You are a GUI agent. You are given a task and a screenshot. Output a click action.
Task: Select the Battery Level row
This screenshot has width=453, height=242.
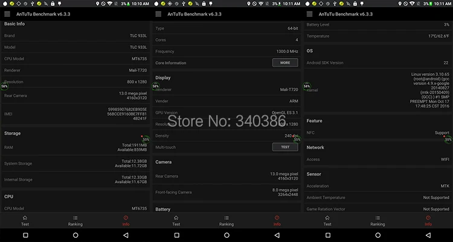pyautogui.click(x=377, y=25)
